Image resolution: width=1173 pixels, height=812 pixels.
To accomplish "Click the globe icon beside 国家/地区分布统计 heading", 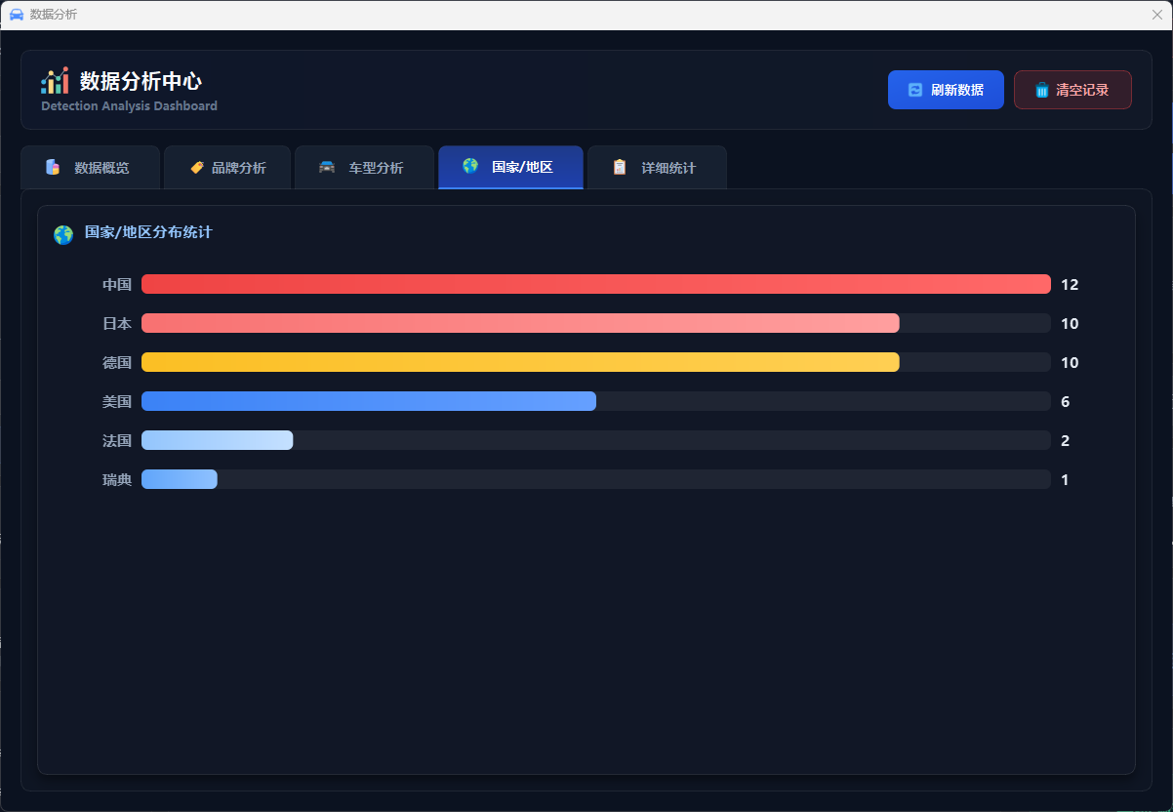I will tap(63, 234).
